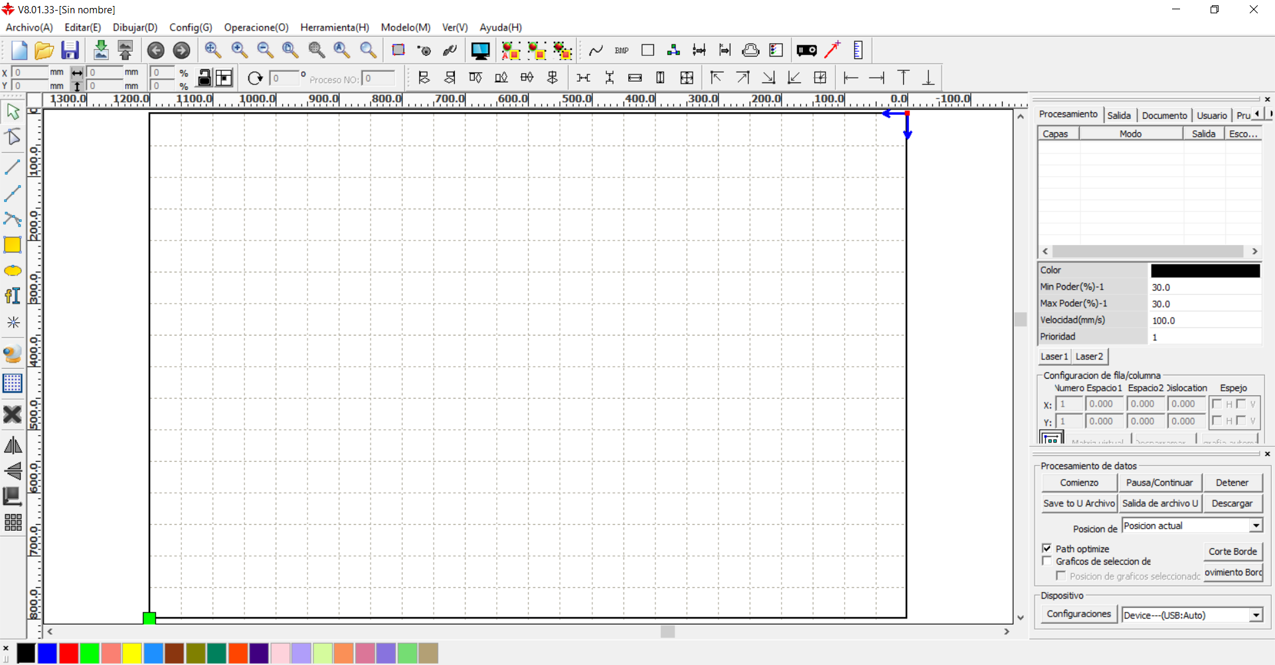Open the Modelo menu
This screenshot has width=1275, height=665.
(x=406, y=27)
